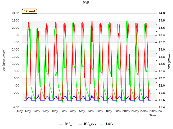The width and height of the screenshot is (173, 129).
Task: Click the 1800 left axis tick label
Action: point(16,35)
